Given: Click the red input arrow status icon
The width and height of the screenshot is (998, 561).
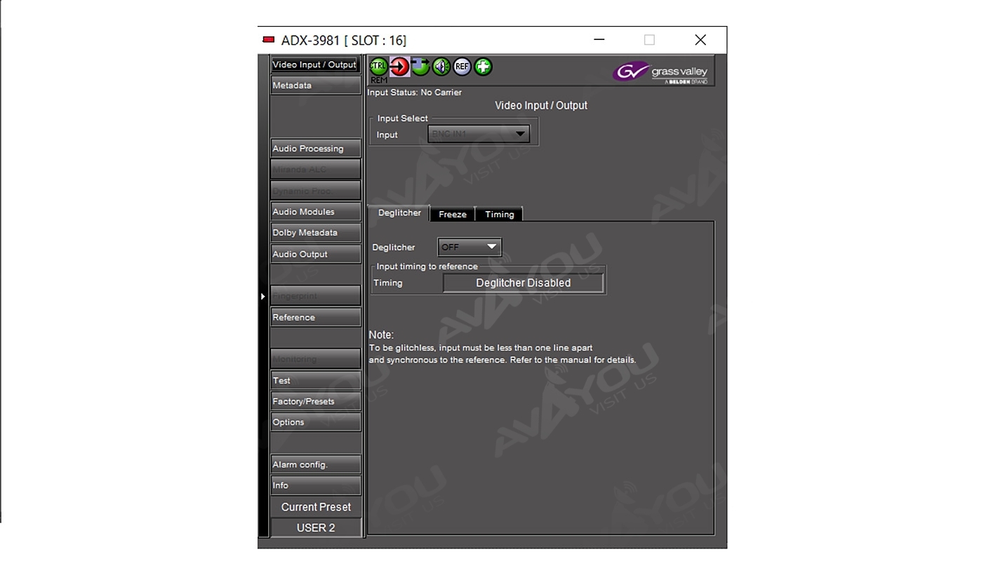Looking at the screenshot, I should (x=399, y=67).
